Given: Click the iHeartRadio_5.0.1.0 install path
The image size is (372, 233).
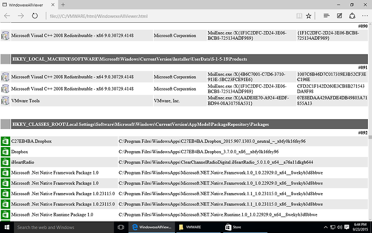Looking at the screenshot, I should (x=215, y=162).
